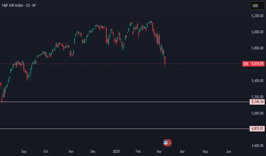Viewport: 266px width, 156px height.
Task: Click the S&P 500 Index chart title
Action: point(19,5)
